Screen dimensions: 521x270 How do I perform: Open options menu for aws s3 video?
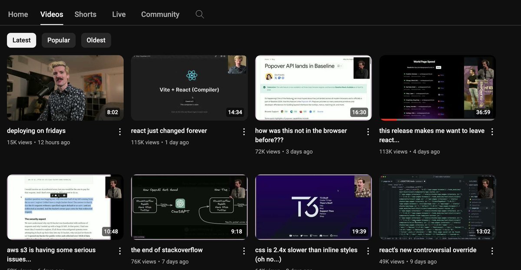pyautogui.click(x=120, y=251)
